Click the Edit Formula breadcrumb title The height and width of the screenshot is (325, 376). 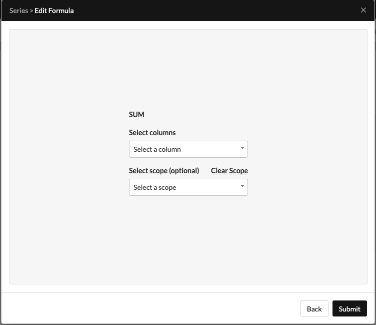click(54, 11)
